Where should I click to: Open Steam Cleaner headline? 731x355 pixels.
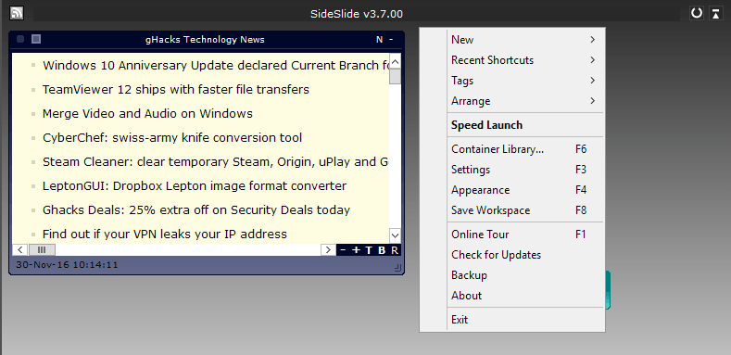pos(216,162)
